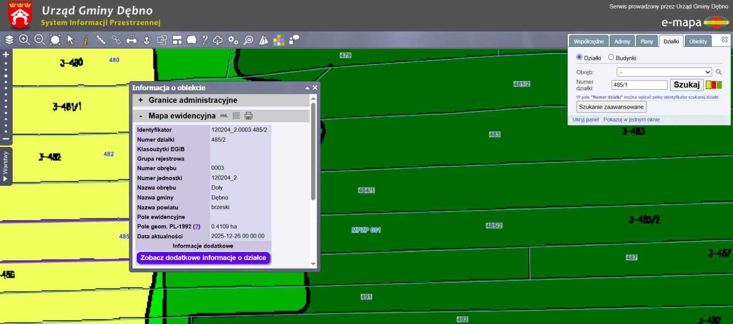Collapse the Mapa ewidencyjna section
Screen dimensions: 733x324
point(141,115)
